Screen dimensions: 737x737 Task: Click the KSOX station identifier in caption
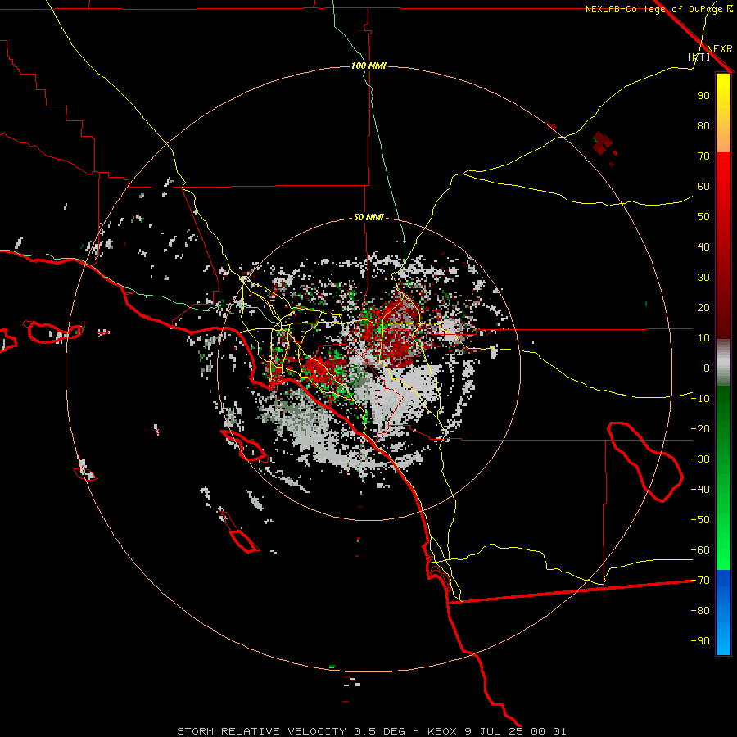point(442,731)
